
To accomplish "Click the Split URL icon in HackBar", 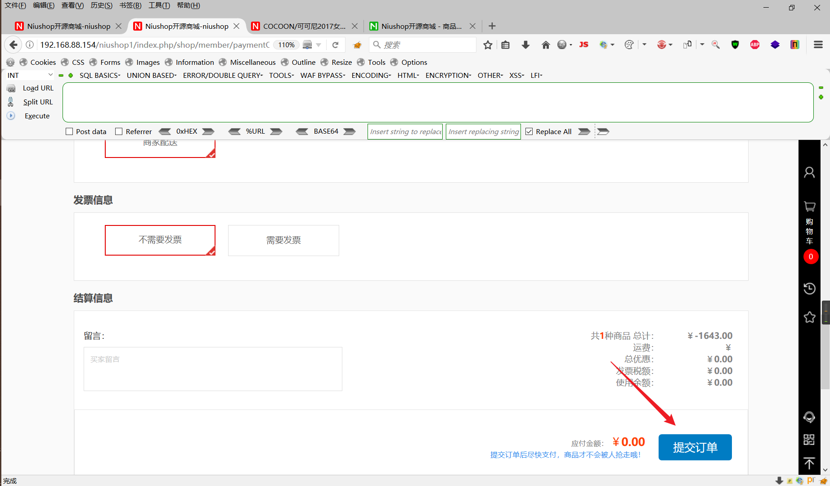I will [x=11, y=102].
